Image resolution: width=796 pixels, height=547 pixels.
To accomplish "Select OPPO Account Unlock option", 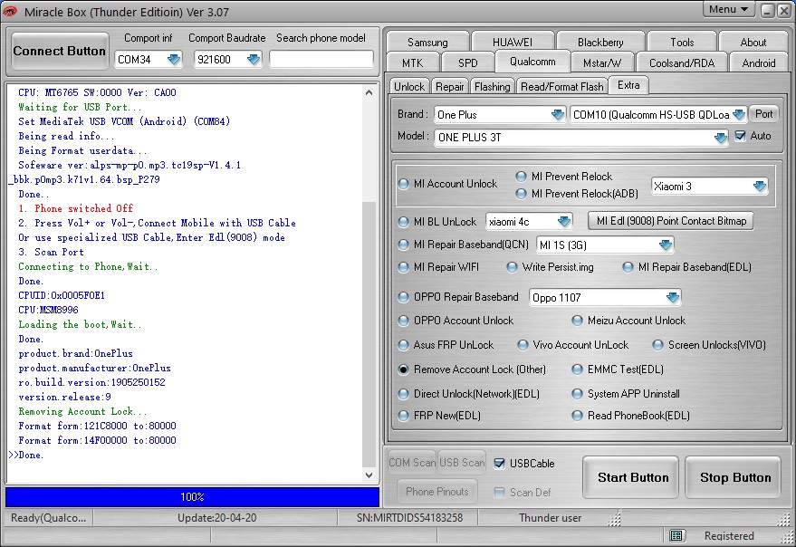I will point(404,321).
